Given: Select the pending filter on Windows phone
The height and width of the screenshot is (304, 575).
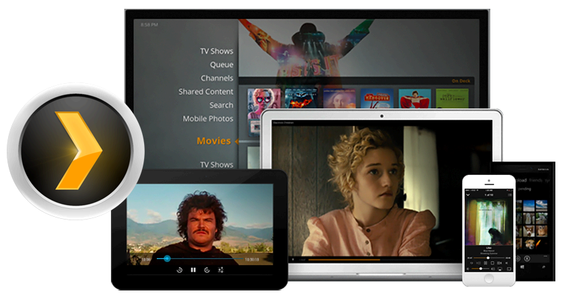Looking at the screenshot, I should pyautogui.click(x=525, y=189).
